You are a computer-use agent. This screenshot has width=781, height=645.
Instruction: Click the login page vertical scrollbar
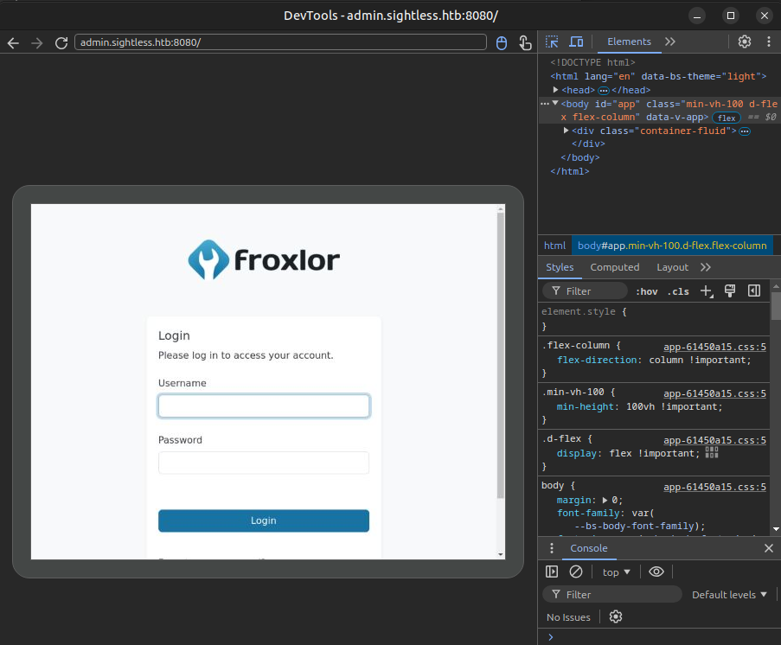(x=500, y=354)
